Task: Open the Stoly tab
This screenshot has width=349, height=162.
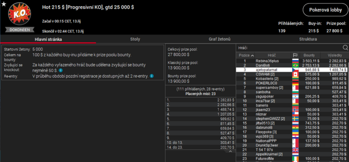Action: tap(135, 39)
